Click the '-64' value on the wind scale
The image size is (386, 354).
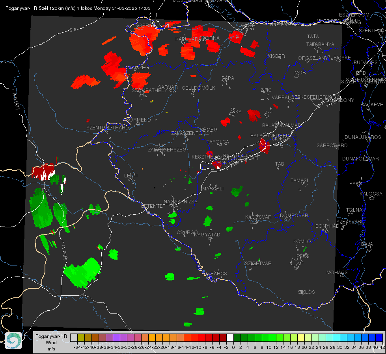[77, 347]
